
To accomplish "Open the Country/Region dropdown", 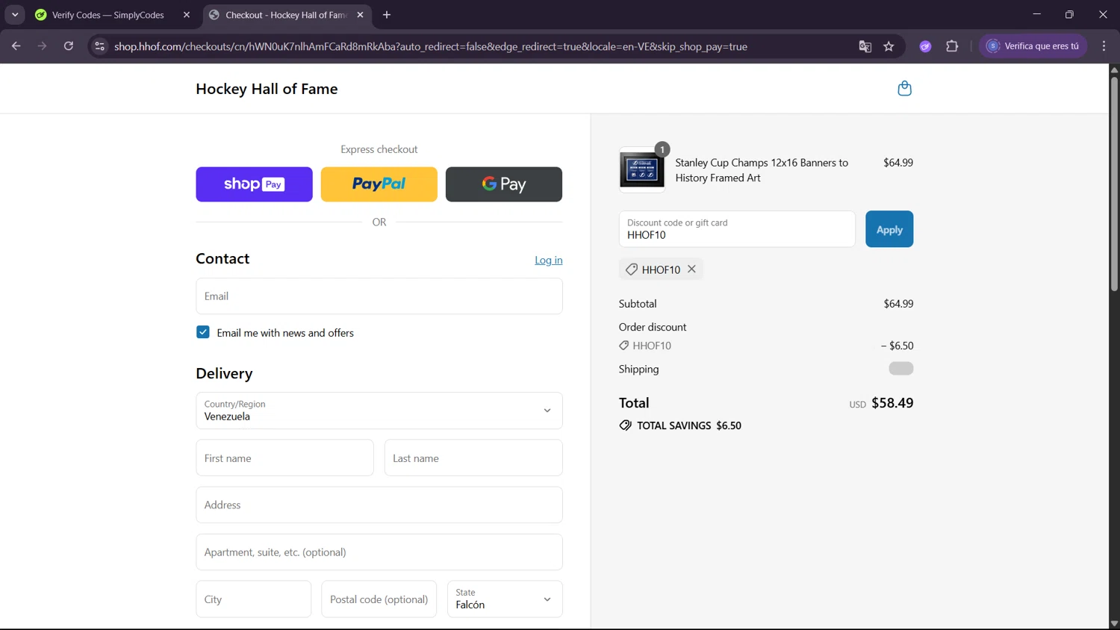I will point(379,411).
